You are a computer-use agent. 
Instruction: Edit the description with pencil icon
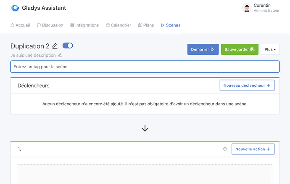[x=60, y=55]
